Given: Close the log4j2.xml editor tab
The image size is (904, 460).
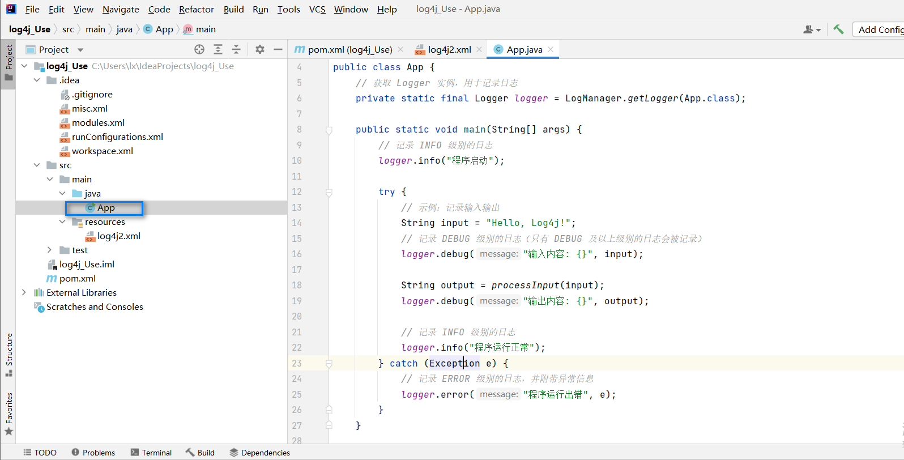Looking at the screenshot, I should coord(479,49).
